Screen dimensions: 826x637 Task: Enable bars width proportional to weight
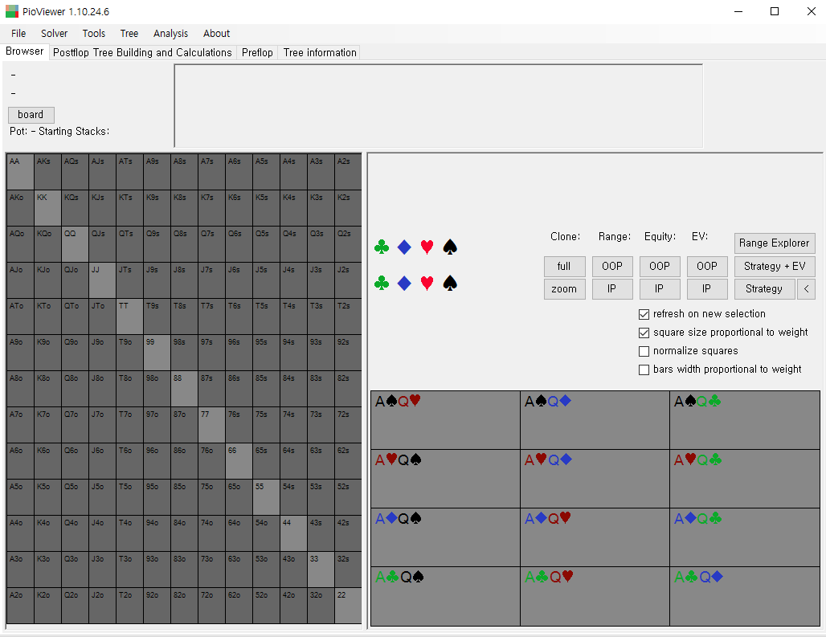[644, 370]
